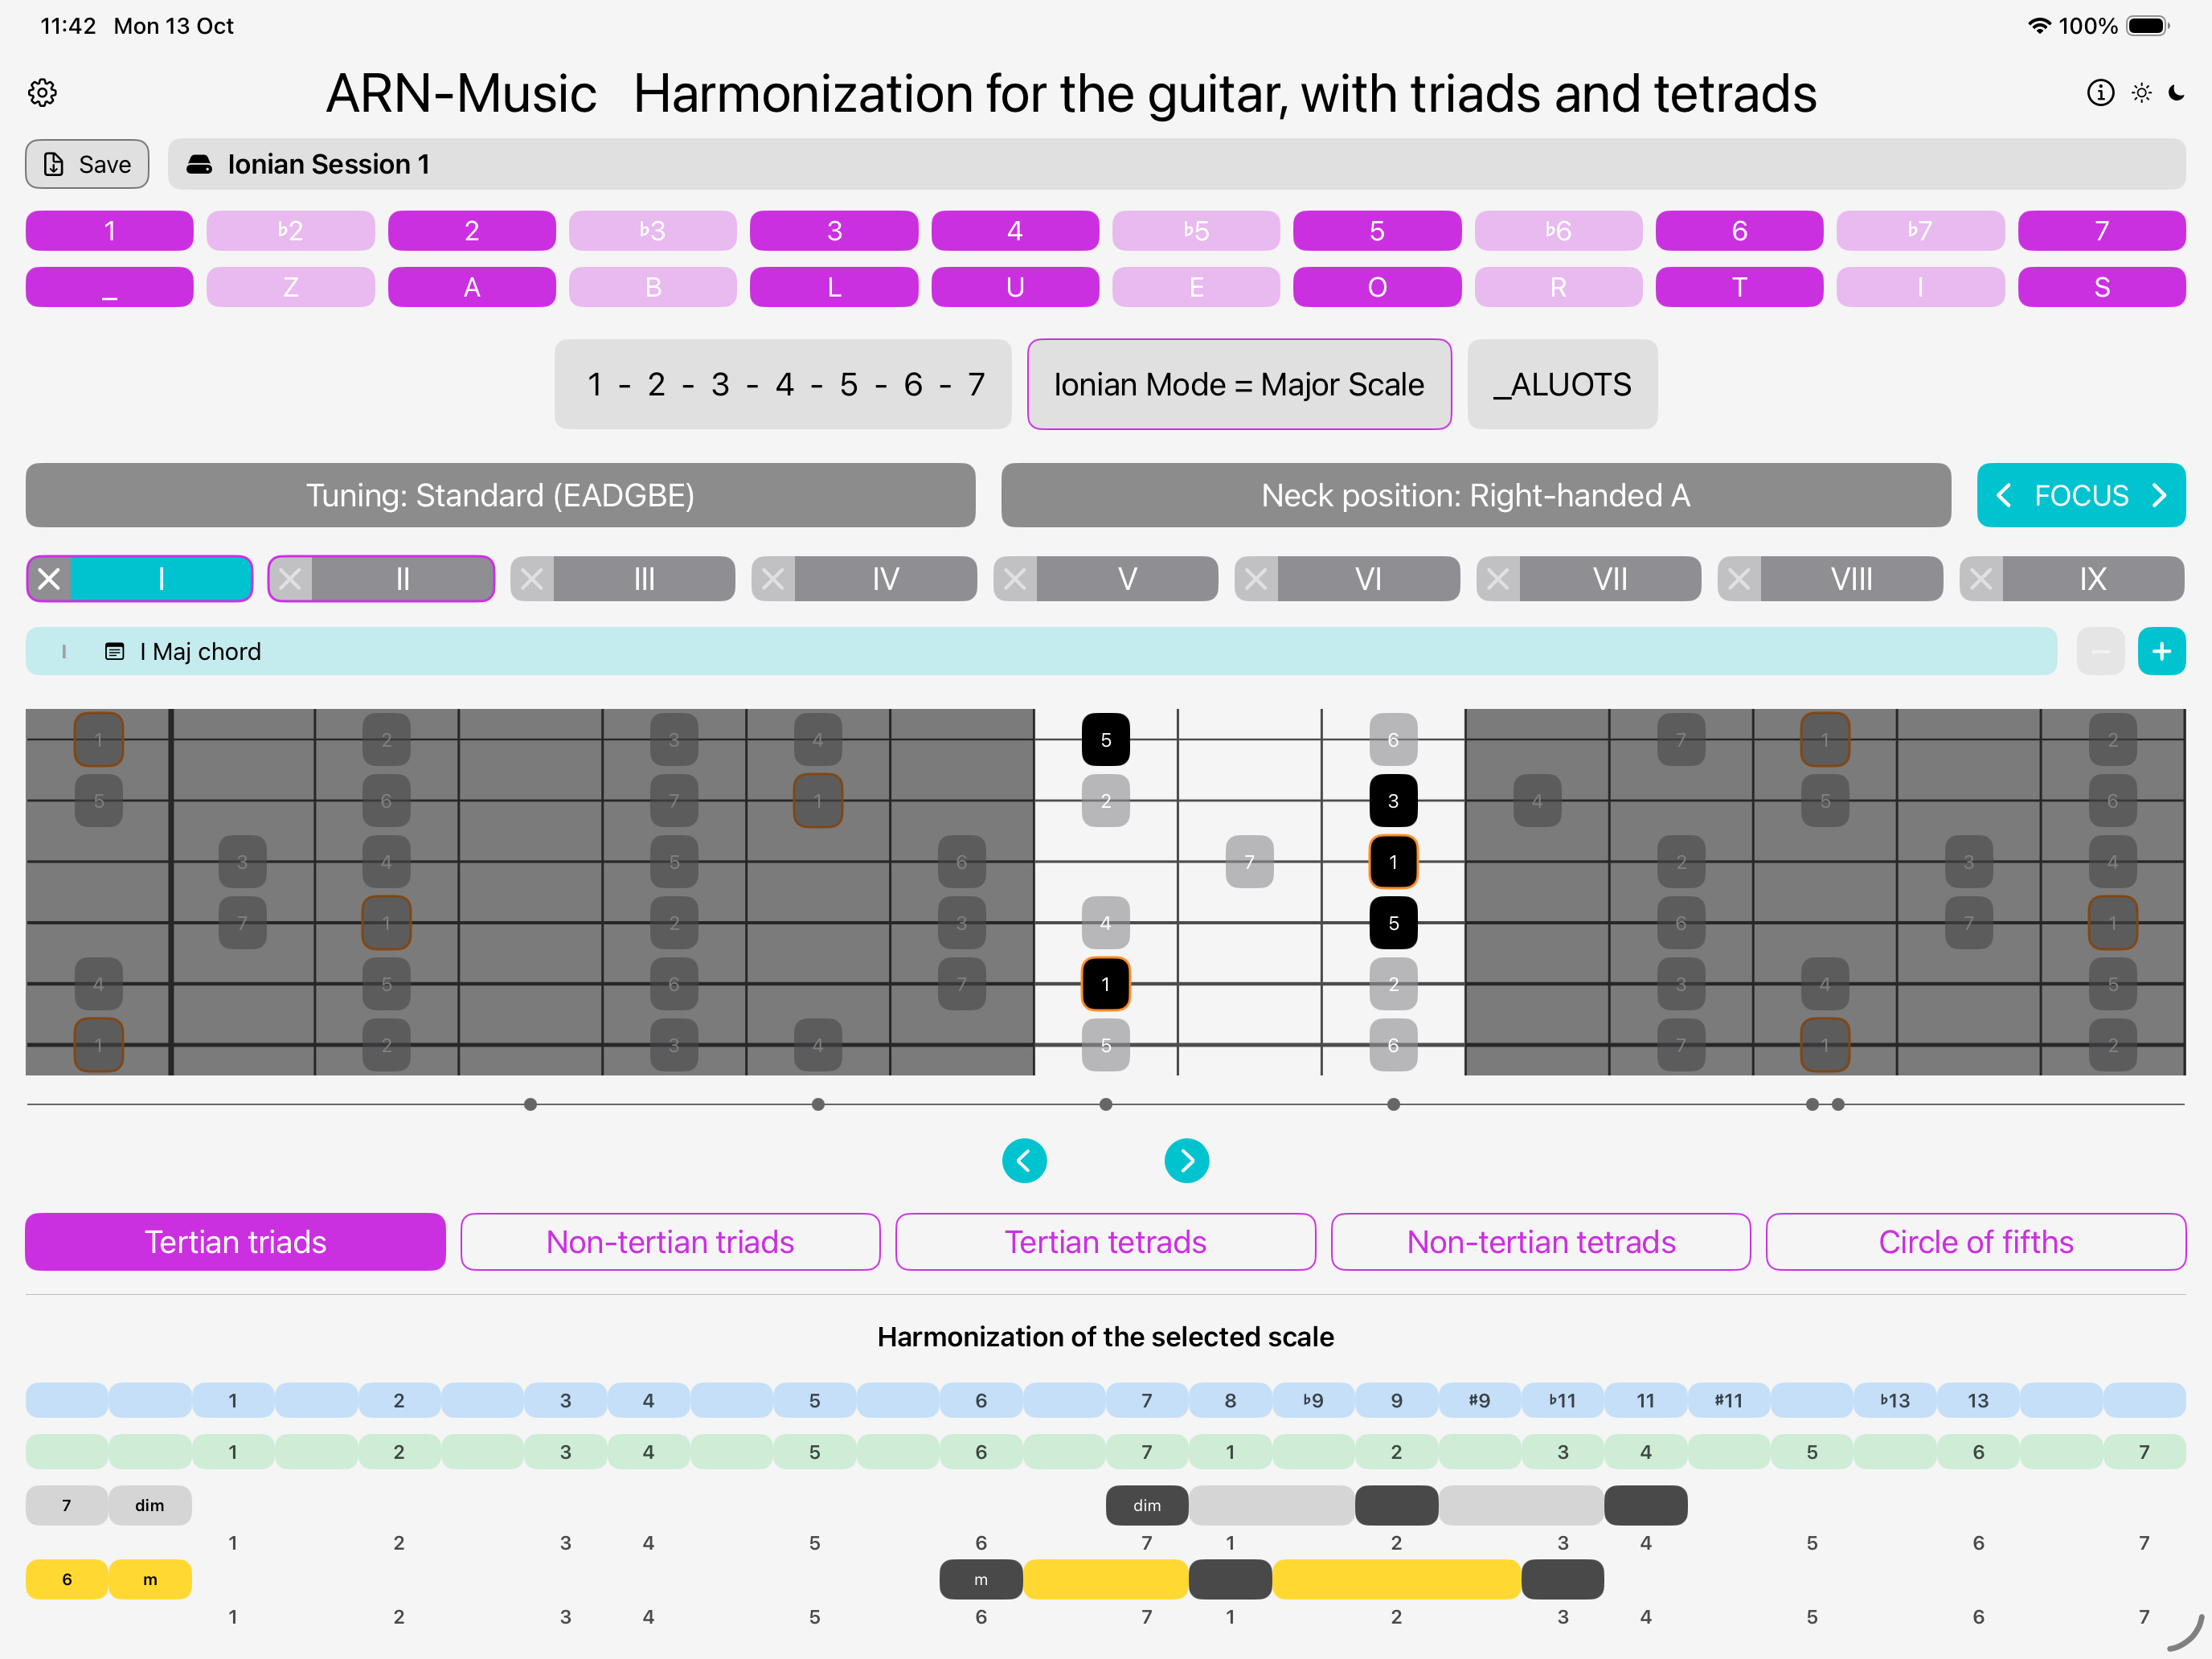Open the Tuning: Standard (EADGBE) selector

pos(500,495)
